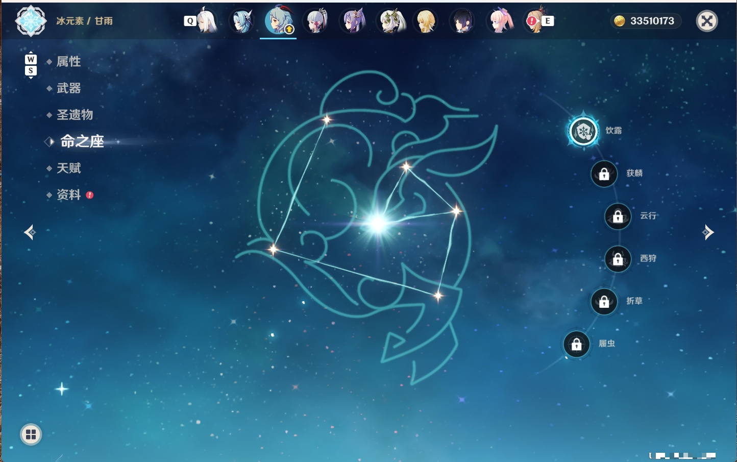View the 资料 profile page
737x462 pixels.
click(x=69, y=194)
